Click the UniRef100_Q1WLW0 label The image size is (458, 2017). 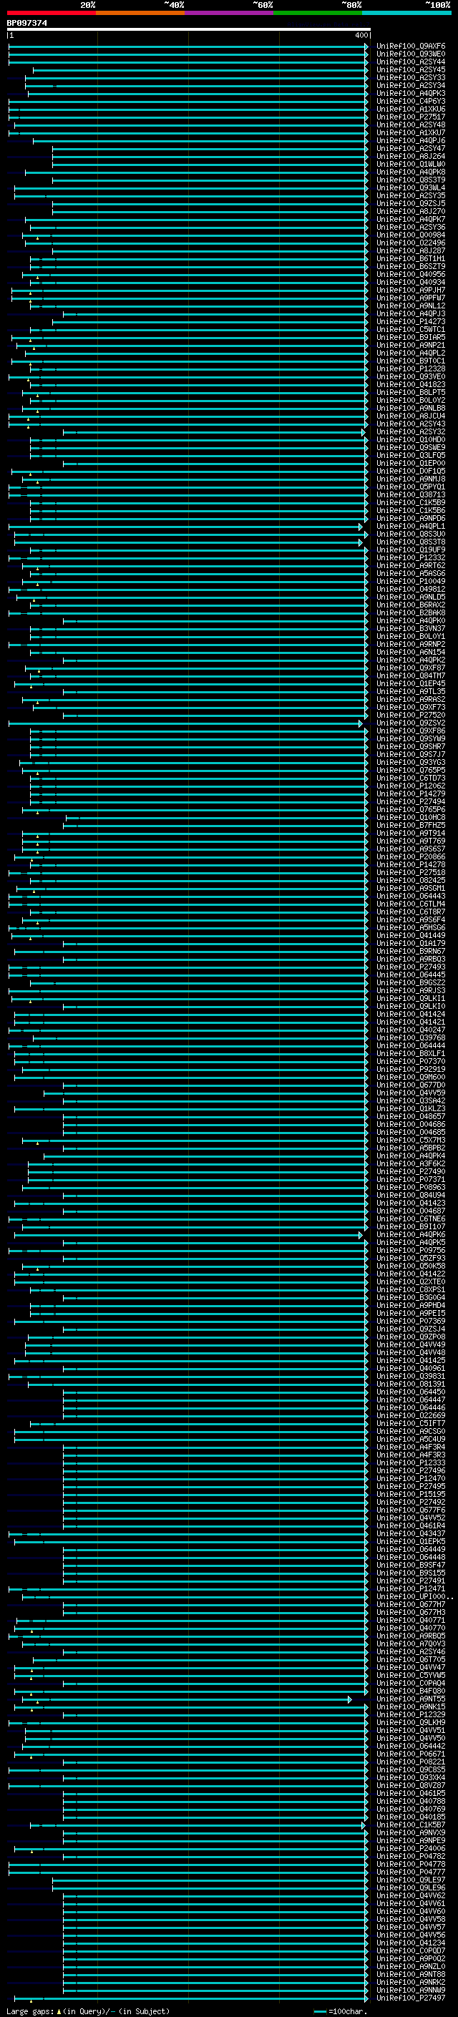point(411,165)
